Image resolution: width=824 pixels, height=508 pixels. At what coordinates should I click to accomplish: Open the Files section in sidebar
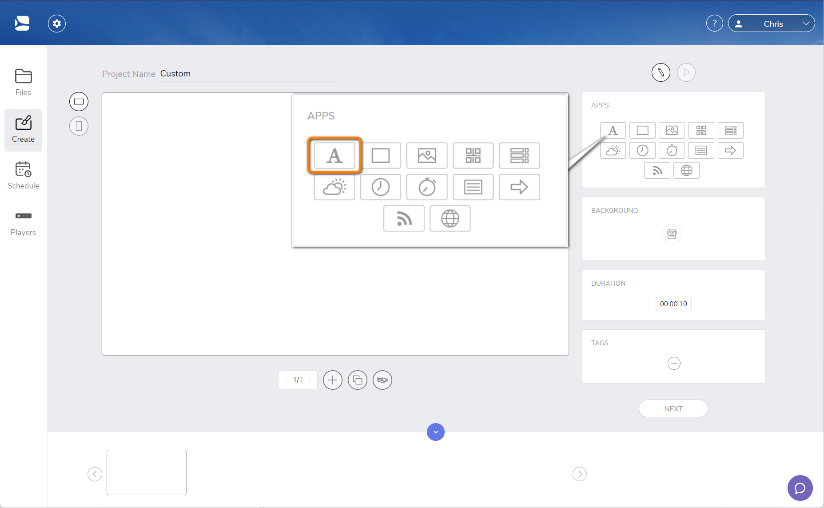23,83
